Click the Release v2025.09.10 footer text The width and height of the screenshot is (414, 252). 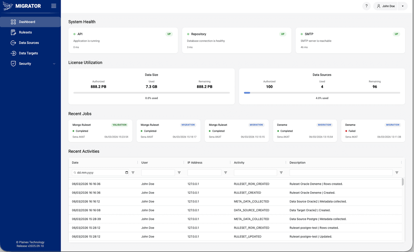[x=30, y=246]
